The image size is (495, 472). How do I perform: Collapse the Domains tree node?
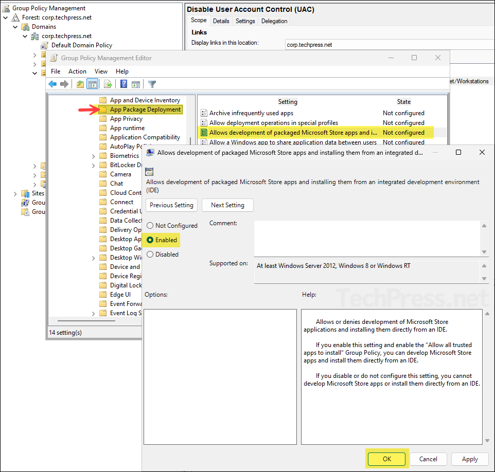point(15,26)
